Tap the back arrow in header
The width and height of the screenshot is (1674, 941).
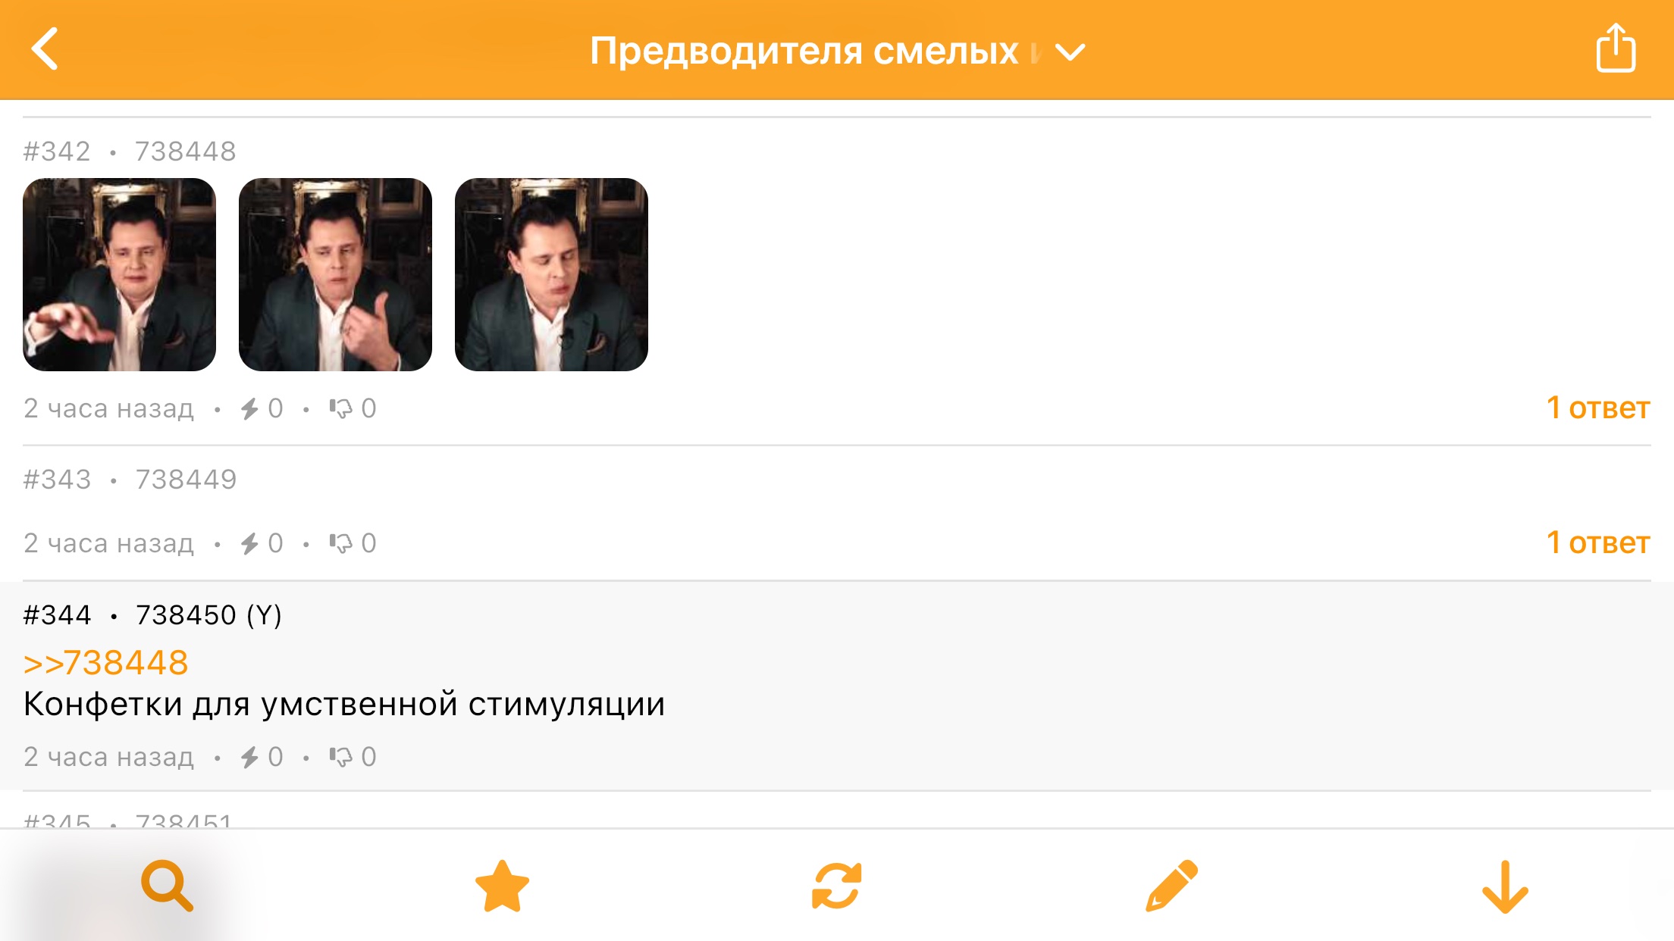[x=45, y=49]
